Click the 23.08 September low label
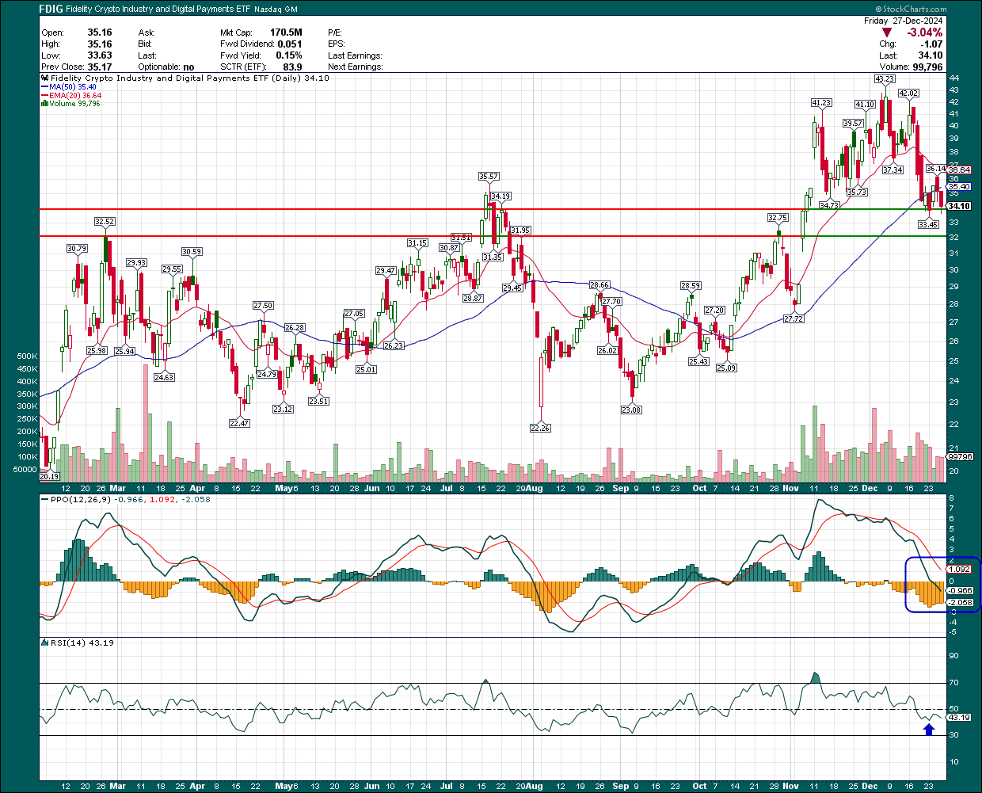 (631, 410)
